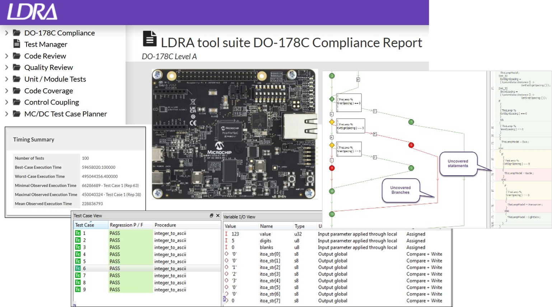Select the Code Coverage tree label
Viewport: 552px width, 307px height.
[x=48, y=91]
